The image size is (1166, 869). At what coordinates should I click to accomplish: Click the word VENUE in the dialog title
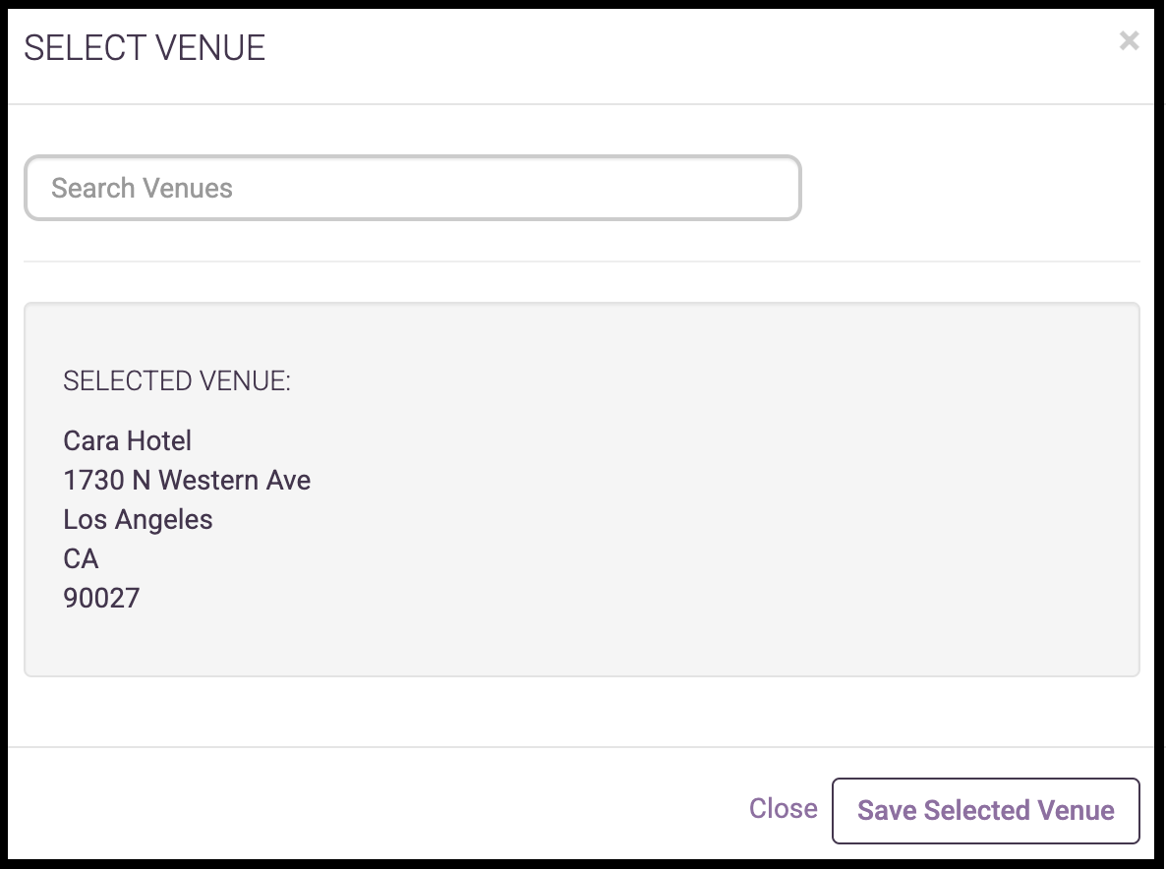210,48
